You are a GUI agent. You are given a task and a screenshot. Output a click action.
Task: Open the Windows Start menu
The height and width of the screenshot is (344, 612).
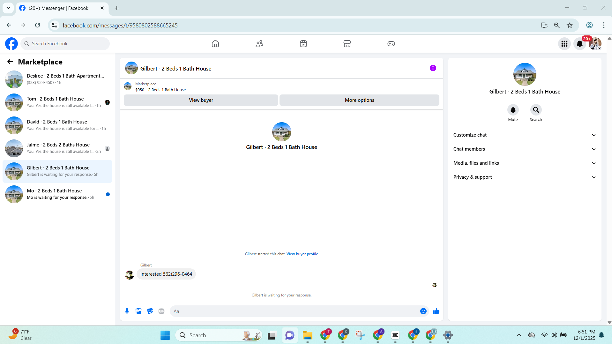pos(165,335)
